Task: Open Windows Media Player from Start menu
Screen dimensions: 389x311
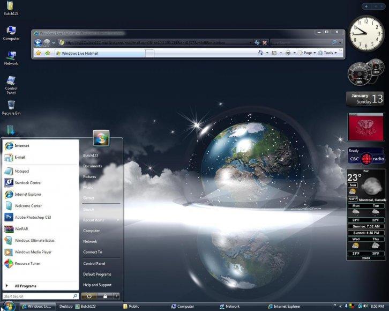Action: 41,252
